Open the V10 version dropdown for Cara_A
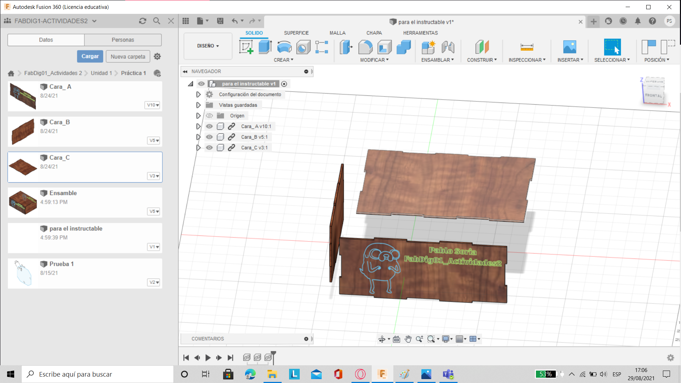Image resolution: width=681 pixels, height=383 pixels. [153, 105]
